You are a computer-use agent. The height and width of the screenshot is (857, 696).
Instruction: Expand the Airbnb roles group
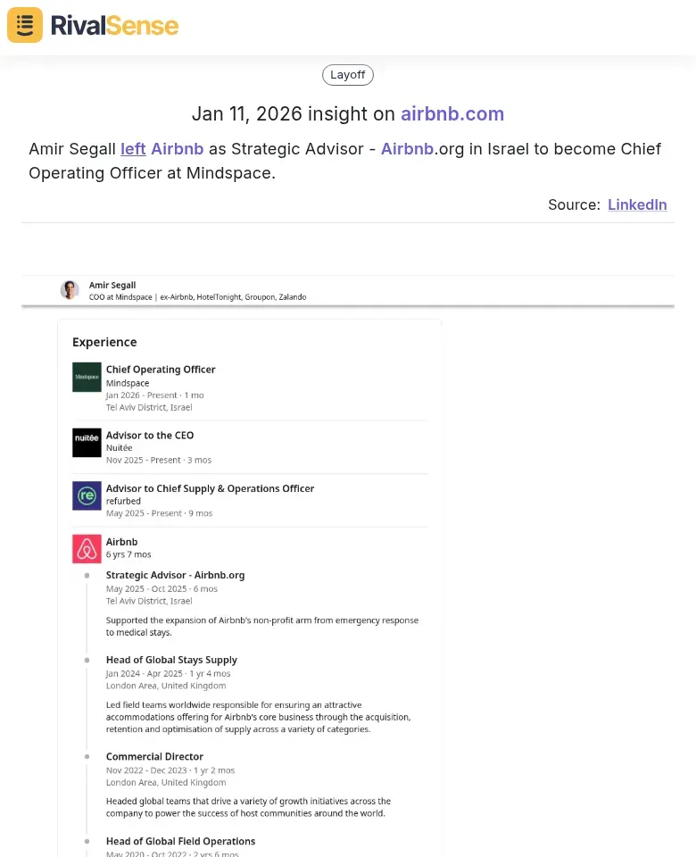[122, 541]
